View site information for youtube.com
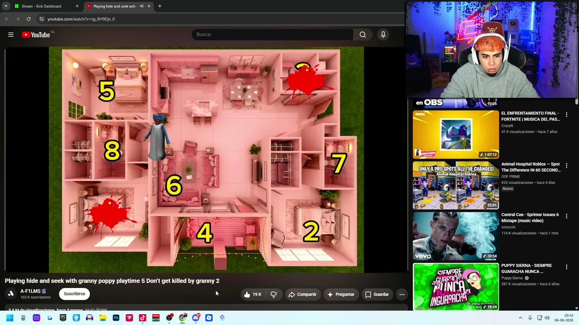The image size is (579, 325). (42, 19)
